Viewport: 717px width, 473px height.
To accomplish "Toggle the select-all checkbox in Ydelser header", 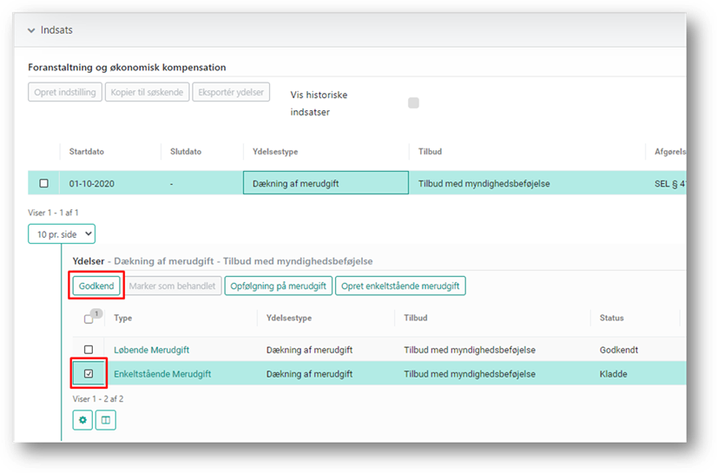I will point(89,319).
